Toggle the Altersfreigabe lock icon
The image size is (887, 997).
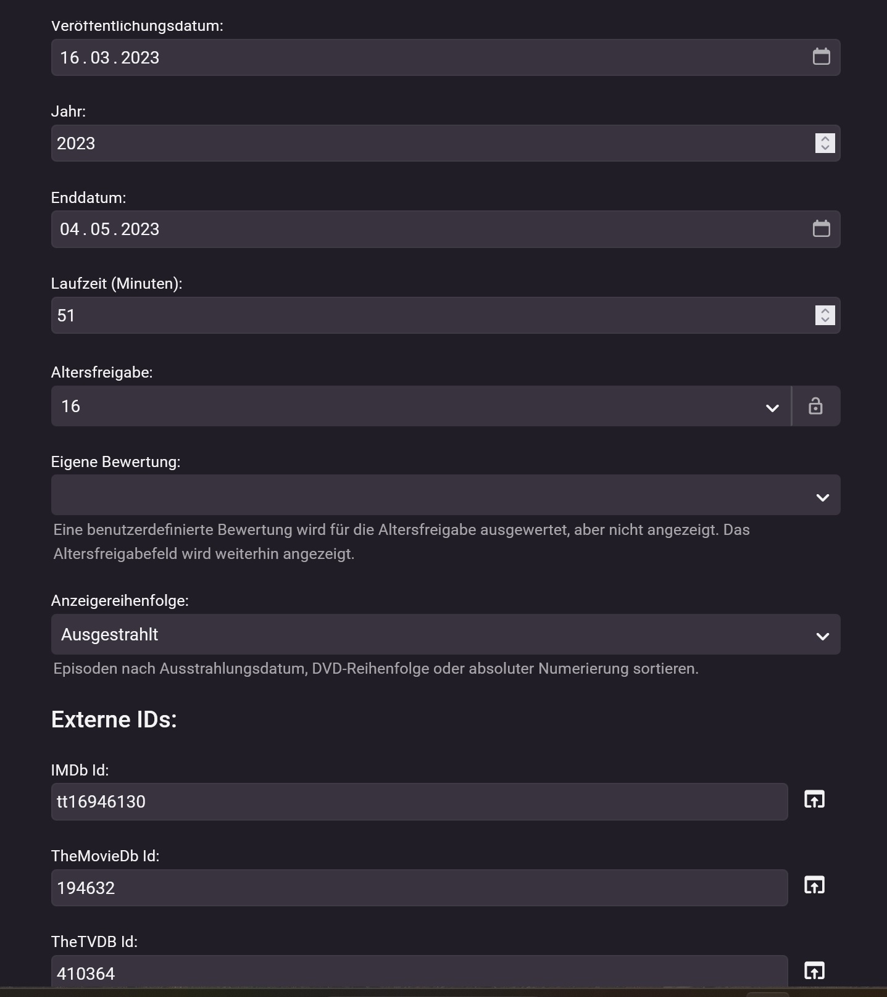pos(815,406)
